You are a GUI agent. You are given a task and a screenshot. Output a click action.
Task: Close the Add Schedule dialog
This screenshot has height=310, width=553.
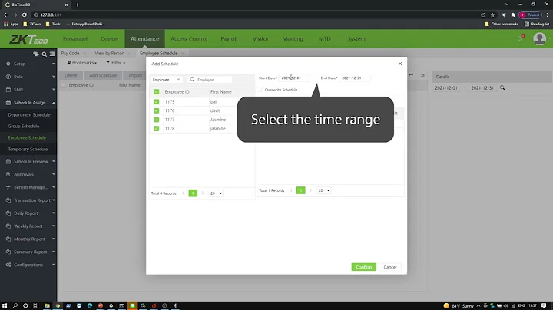pos(400,64)
